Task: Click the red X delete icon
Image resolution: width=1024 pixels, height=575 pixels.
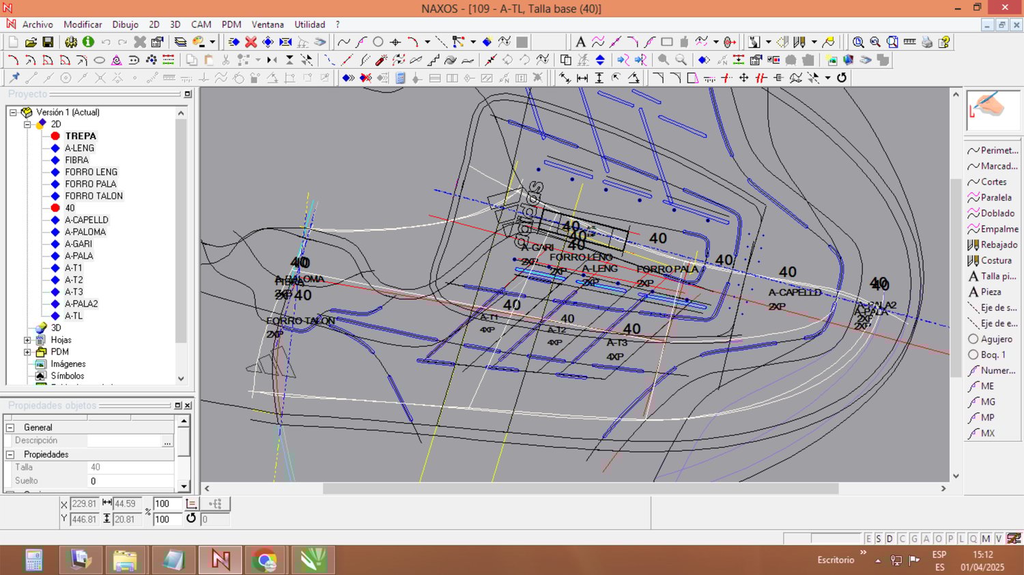Action: (x=251, y=42)
